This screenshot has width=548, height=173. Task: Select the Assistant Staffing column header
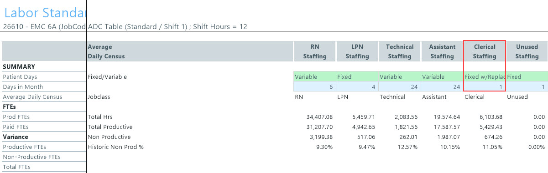[x=442, y=51]
